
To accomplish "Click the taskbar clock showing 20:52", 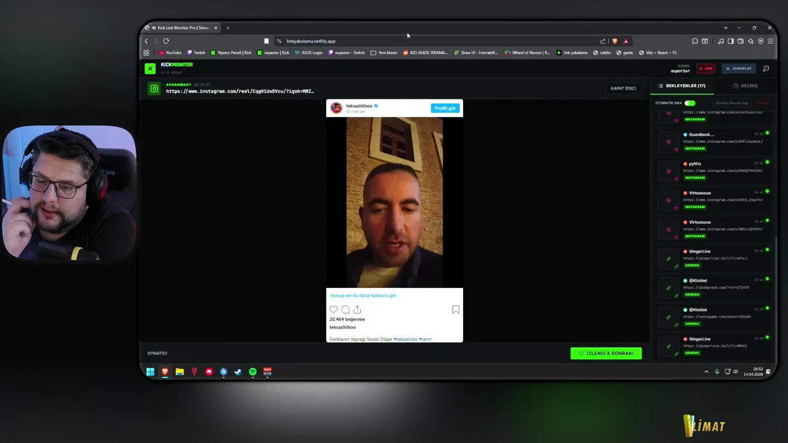I will pos(752,372).
